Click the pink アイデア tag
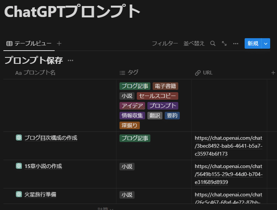 click(x=132, y=106)
